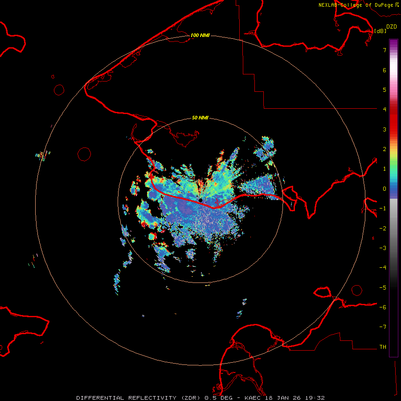401x401 pixels.
Task: Click the "-5" tick on the color scale
Action: click(x=383, y=288)
